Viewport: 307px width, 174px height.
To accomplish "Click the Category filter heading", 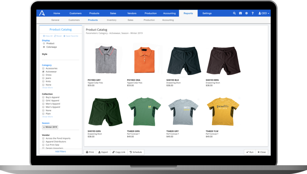I will point(46,65).
